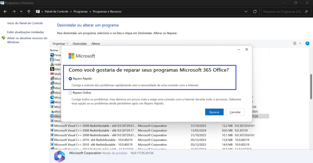Go back using the navigation back arrow
The image size is (313, 163).
pos(5,12)
